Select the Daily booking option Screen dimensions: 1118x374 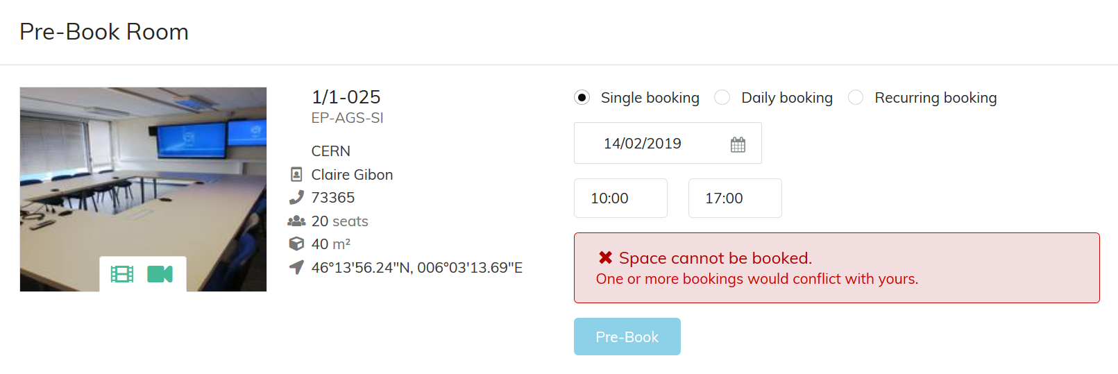(722, 97)
